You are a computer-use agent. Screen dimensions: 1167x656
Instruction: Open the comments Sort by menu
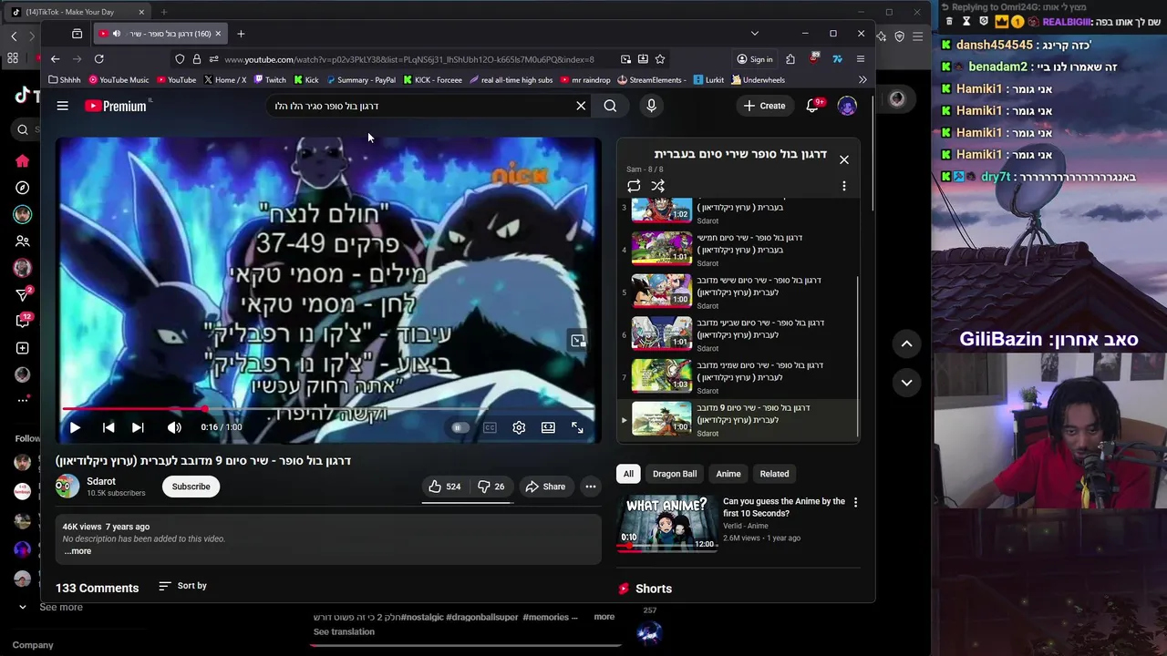click(x=182, y=586)
